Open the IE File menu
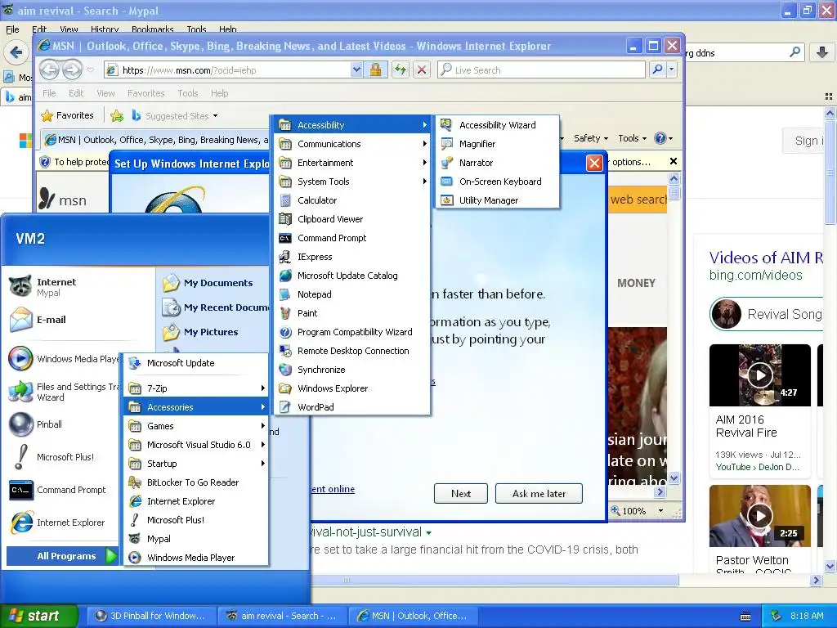 pos(49,93)
